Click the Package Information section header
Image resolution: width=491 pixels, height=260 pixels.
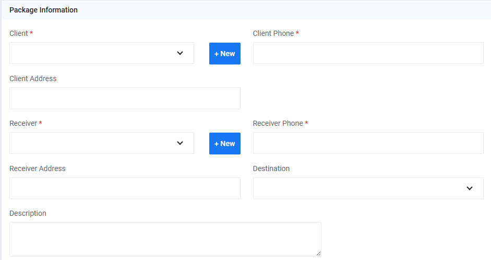click(44, 10)
